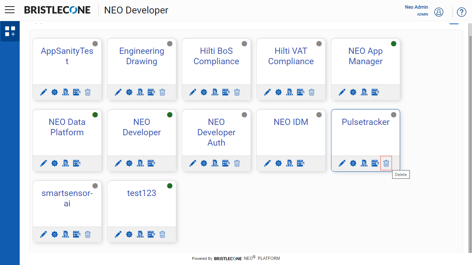Open the test123 app title

[x=142, y=193]
